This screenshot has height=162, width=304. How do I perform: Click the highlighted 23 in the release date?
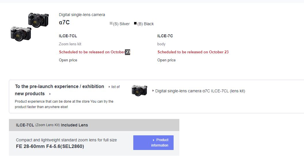pyautogui.click(x=128, y=52)
